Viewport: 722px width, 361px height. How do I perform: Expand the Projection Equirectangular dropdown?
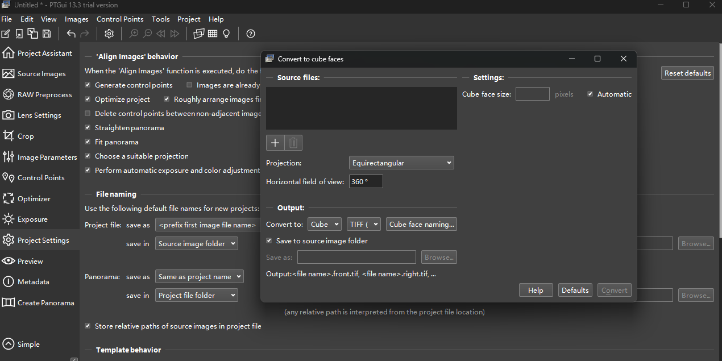(401, 163)
